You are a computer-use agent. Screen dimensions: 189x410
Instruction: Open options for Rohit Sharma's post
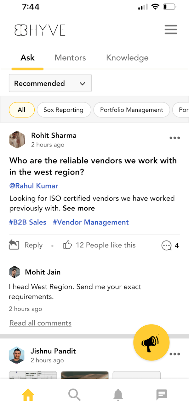pos(175,138)
